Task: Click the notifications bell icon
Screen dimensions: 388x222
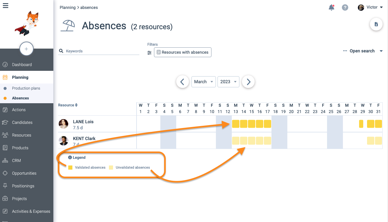Action: [331, 7]
